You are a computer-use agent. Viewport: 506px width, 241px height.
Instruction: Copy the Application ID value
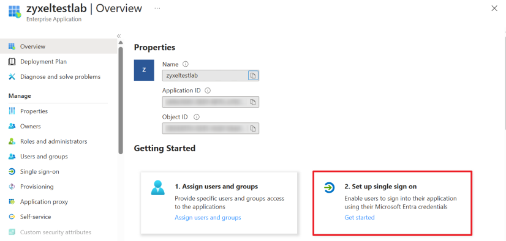(254, 102)
